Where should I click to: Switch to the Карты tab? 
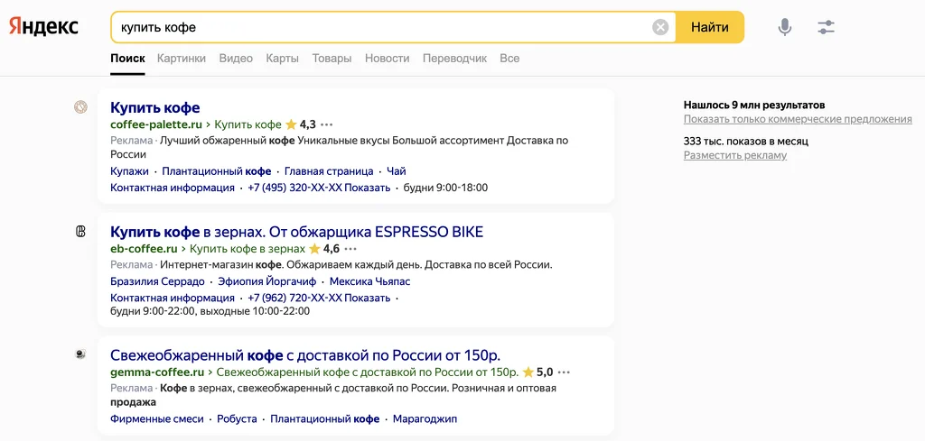[283, 59]
